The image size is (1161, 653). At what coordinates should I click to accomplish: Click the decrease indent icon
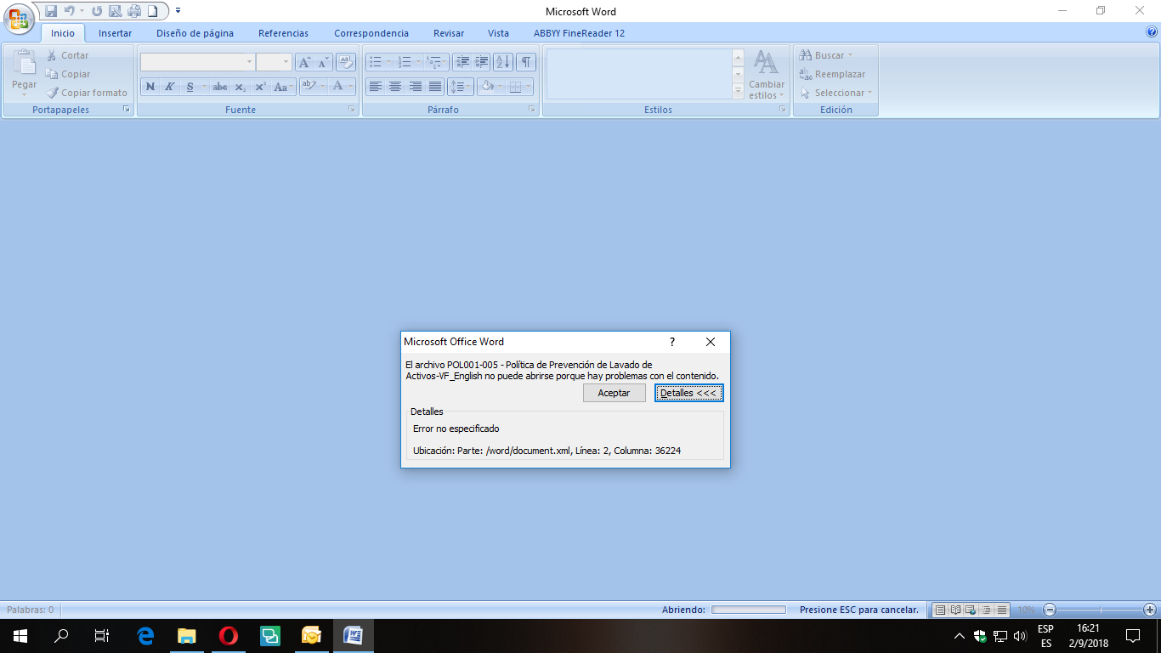462,62
